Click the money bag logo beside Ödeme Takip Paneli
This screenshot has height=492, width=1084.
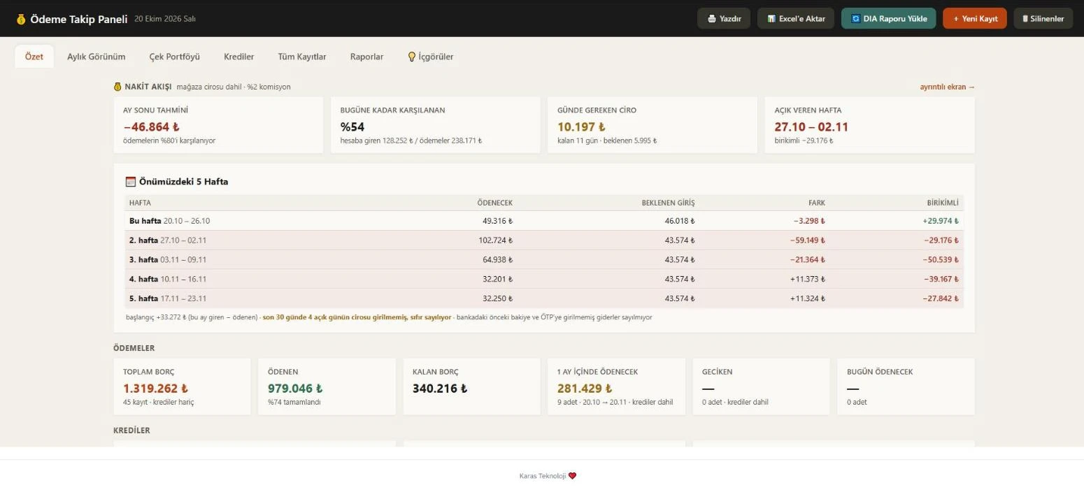[x=21, y=20]
